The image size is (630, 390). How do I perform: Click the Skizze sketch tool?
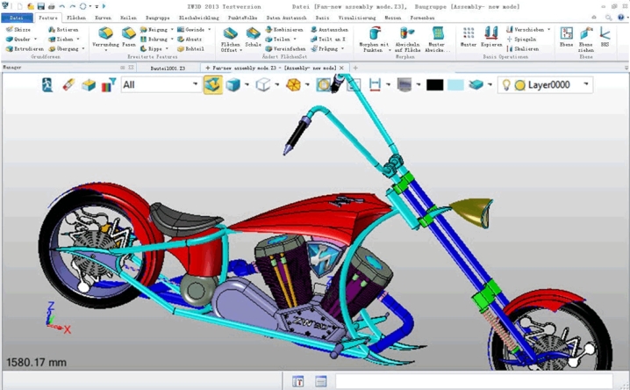click(x=18, y=29)
